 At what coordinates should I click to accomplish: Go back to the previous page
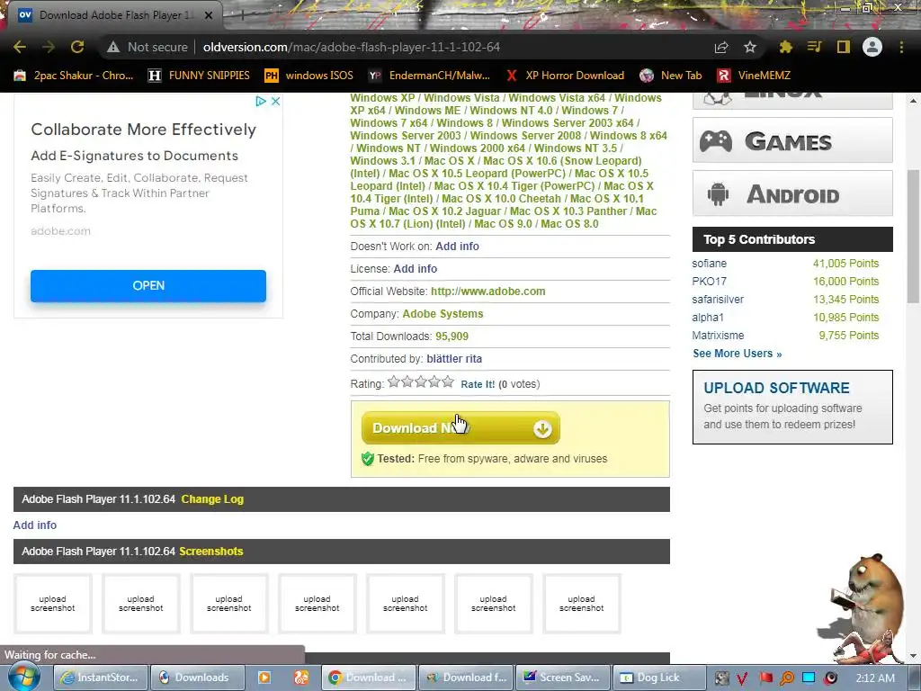pos(20,47)
